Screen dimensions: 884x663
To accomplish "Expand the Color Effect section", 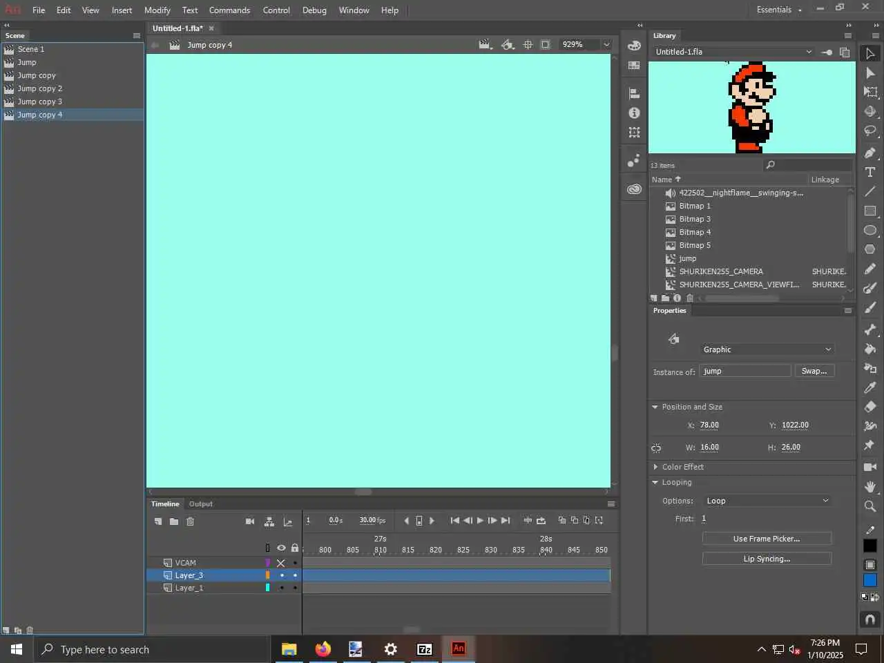I will (x=655, y=467).
